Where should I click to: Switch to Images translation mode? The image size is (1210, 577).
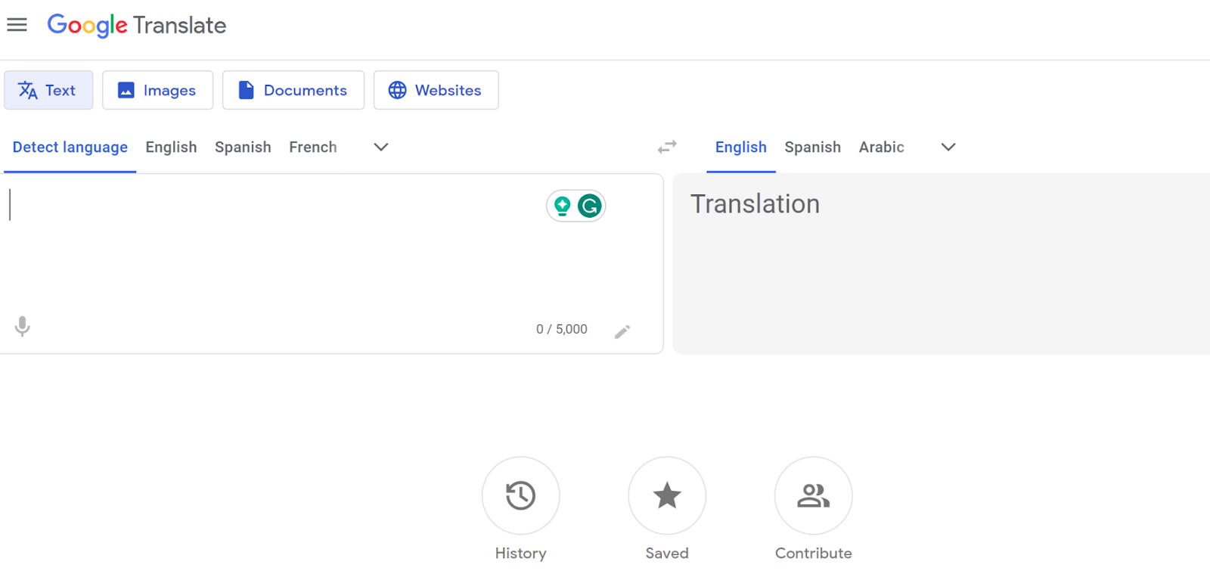[157, 90]
